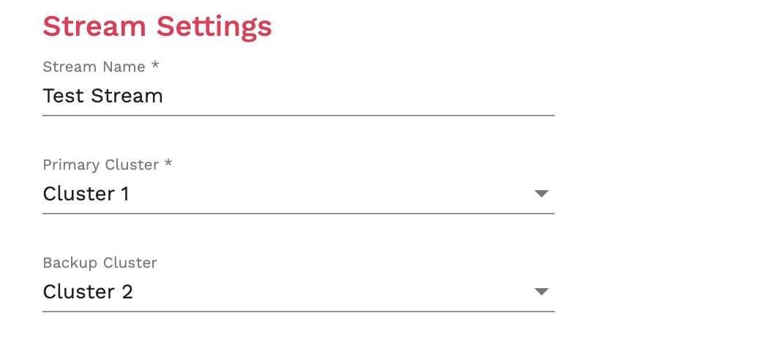Viewport: 781px width, 354px height.
Task: Focus the field containing Test Stream
Action: click(298, 96)
